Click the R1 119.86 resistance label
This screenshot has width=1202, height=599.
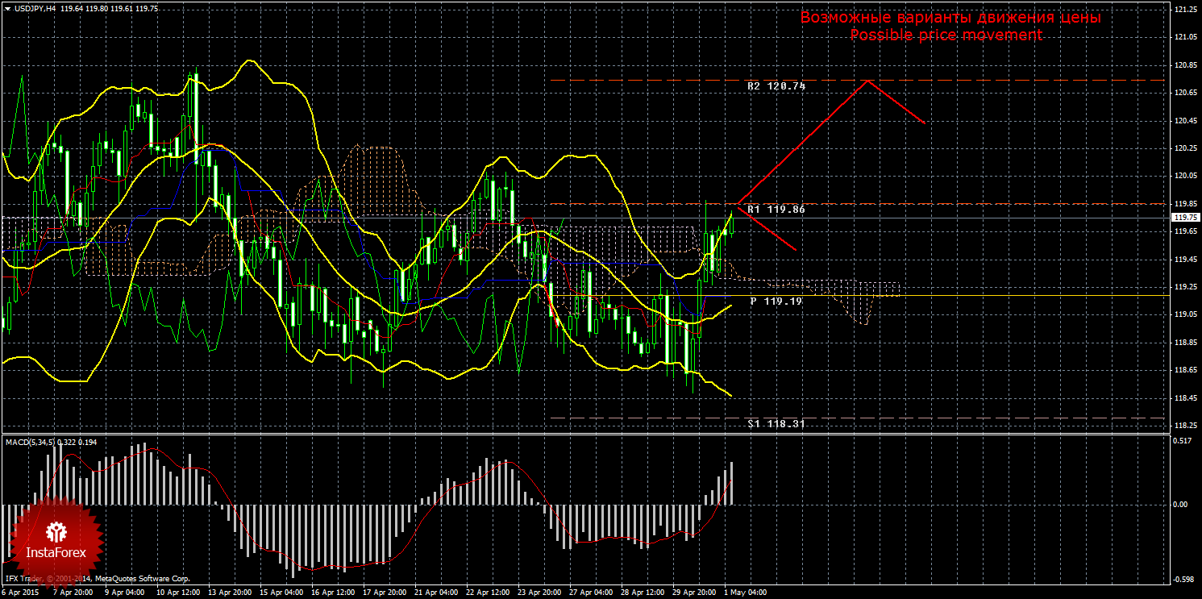(x=776, y=209)
